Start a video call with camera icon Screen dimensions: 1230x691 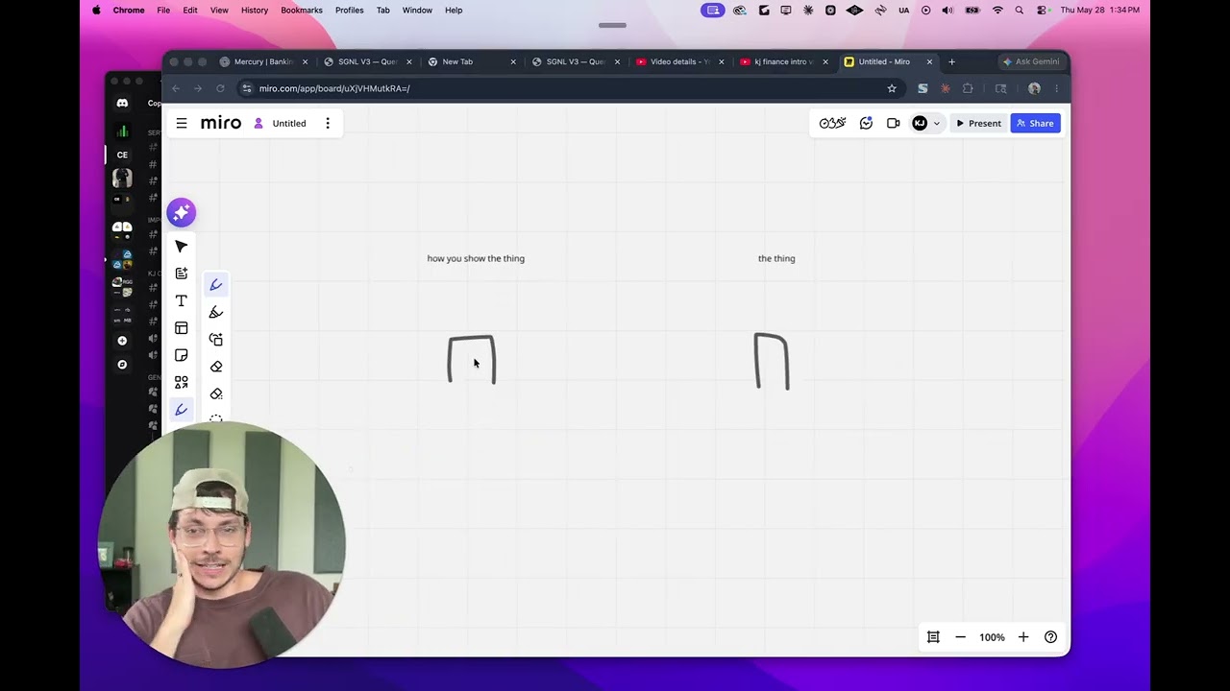[893, 123]
